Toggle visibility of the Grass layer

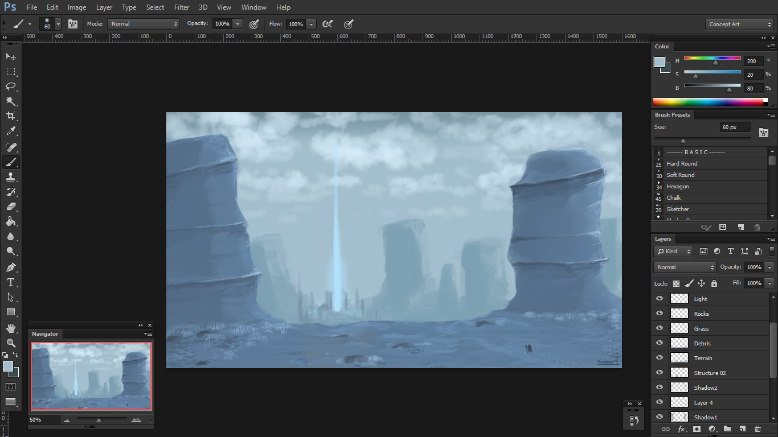tap(660, 328)
